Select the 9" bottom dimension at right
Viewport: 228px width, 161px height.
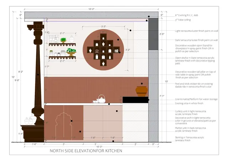click(x=153, y=144)
